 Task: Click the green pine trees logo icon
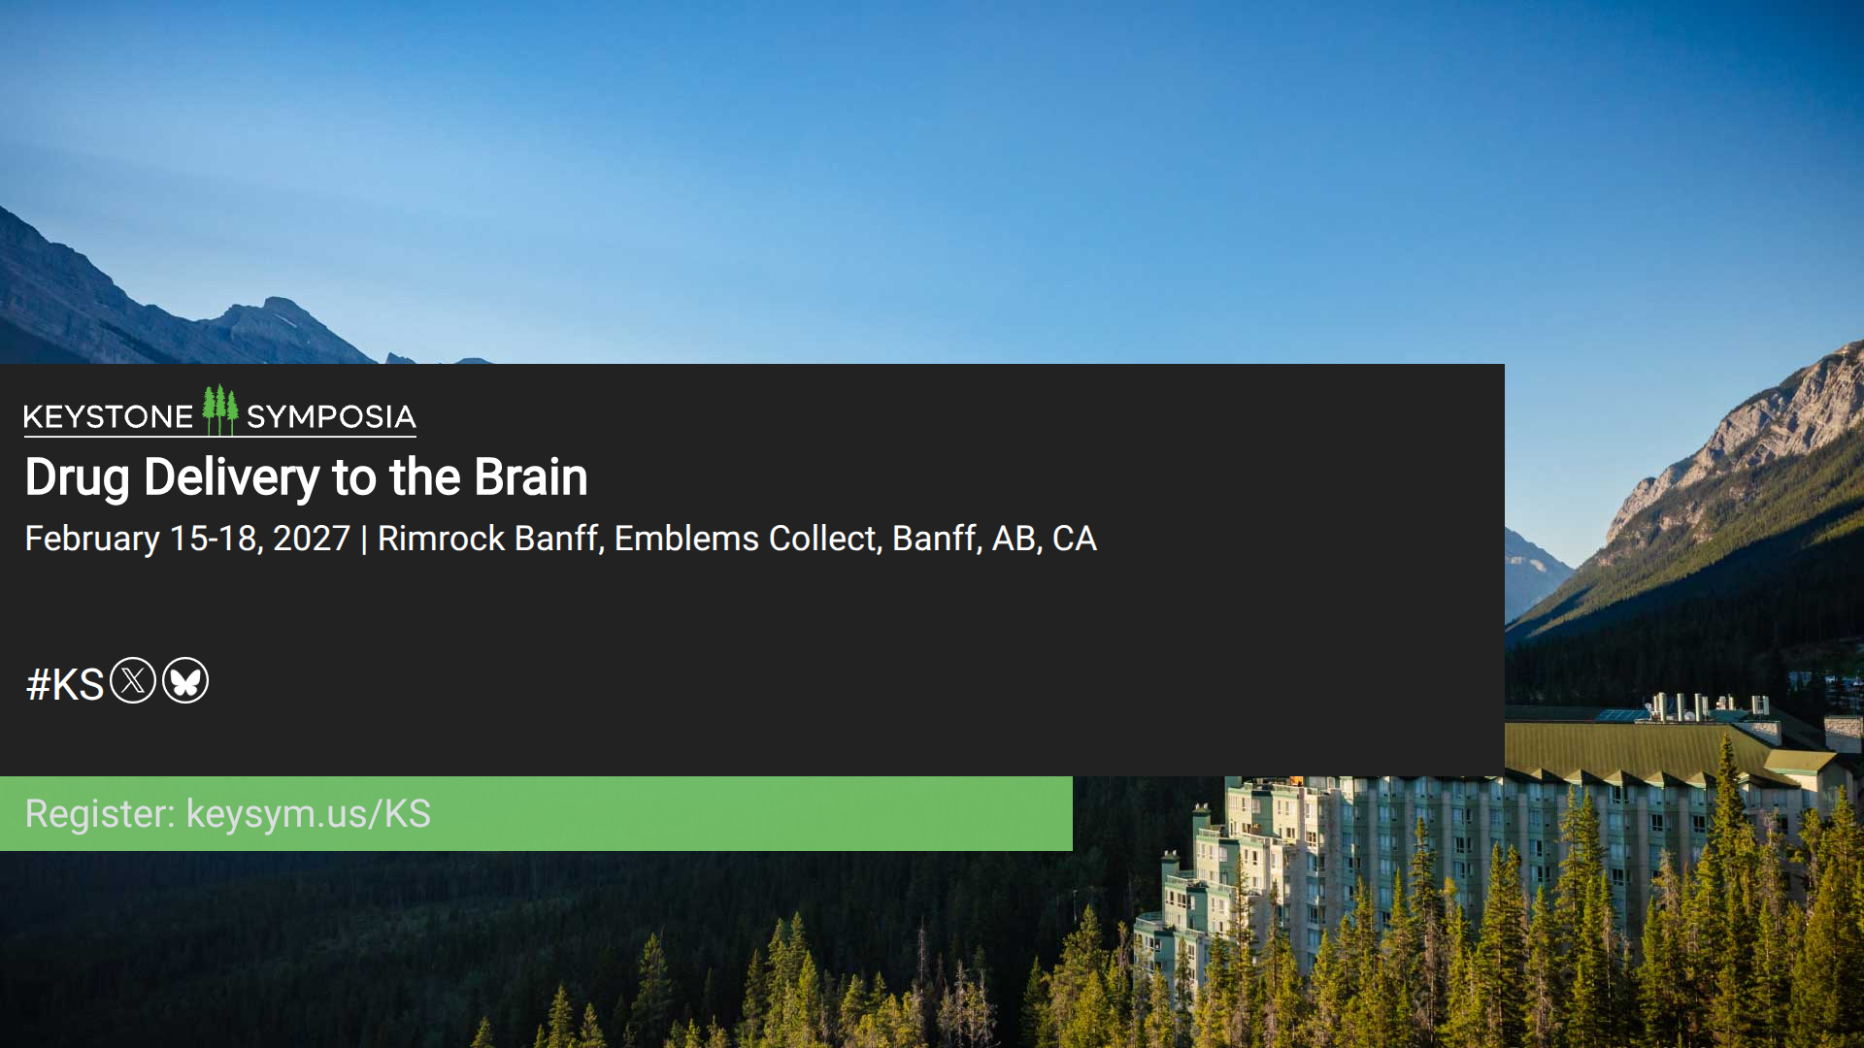(220, 409)
